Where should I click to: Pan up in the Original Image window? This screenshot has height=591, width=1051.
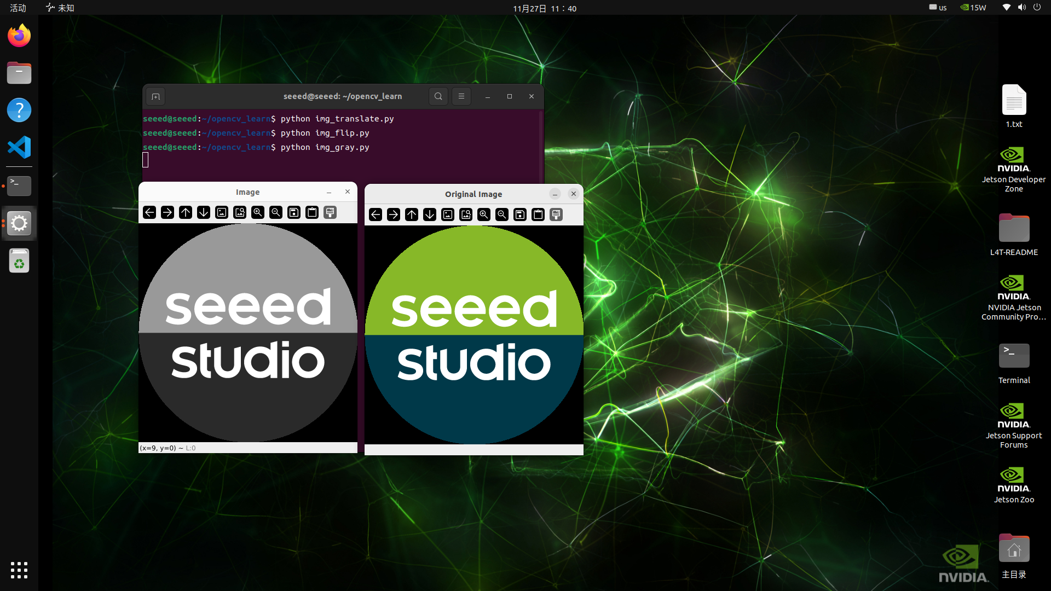pos(412,215)
